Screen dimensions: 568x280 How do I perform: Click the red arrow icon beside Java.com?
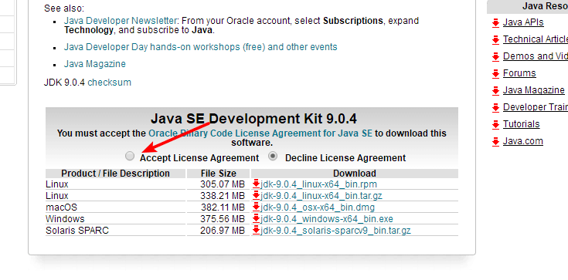point(495,142)
